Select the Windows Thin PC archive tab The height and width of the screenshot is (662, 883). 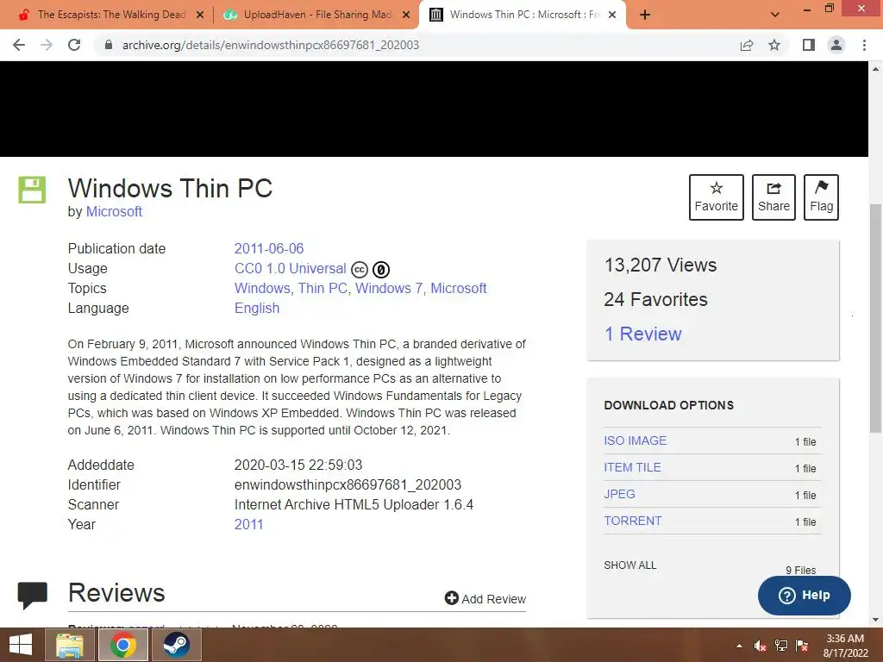[x=516, y=15]
